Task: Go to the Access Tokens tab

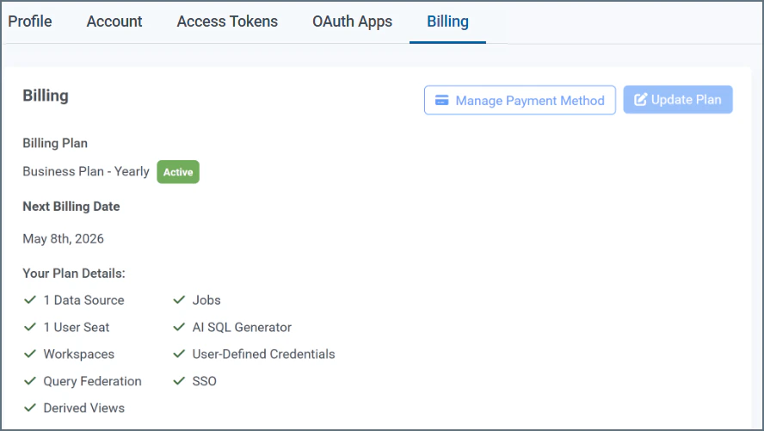Action: click(227, 22)
